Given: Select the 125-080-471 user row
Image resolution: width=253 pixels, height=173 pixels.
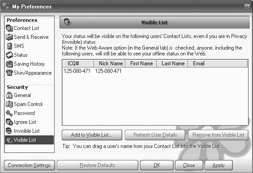Looking at the screenshot, I should [155, 71].
